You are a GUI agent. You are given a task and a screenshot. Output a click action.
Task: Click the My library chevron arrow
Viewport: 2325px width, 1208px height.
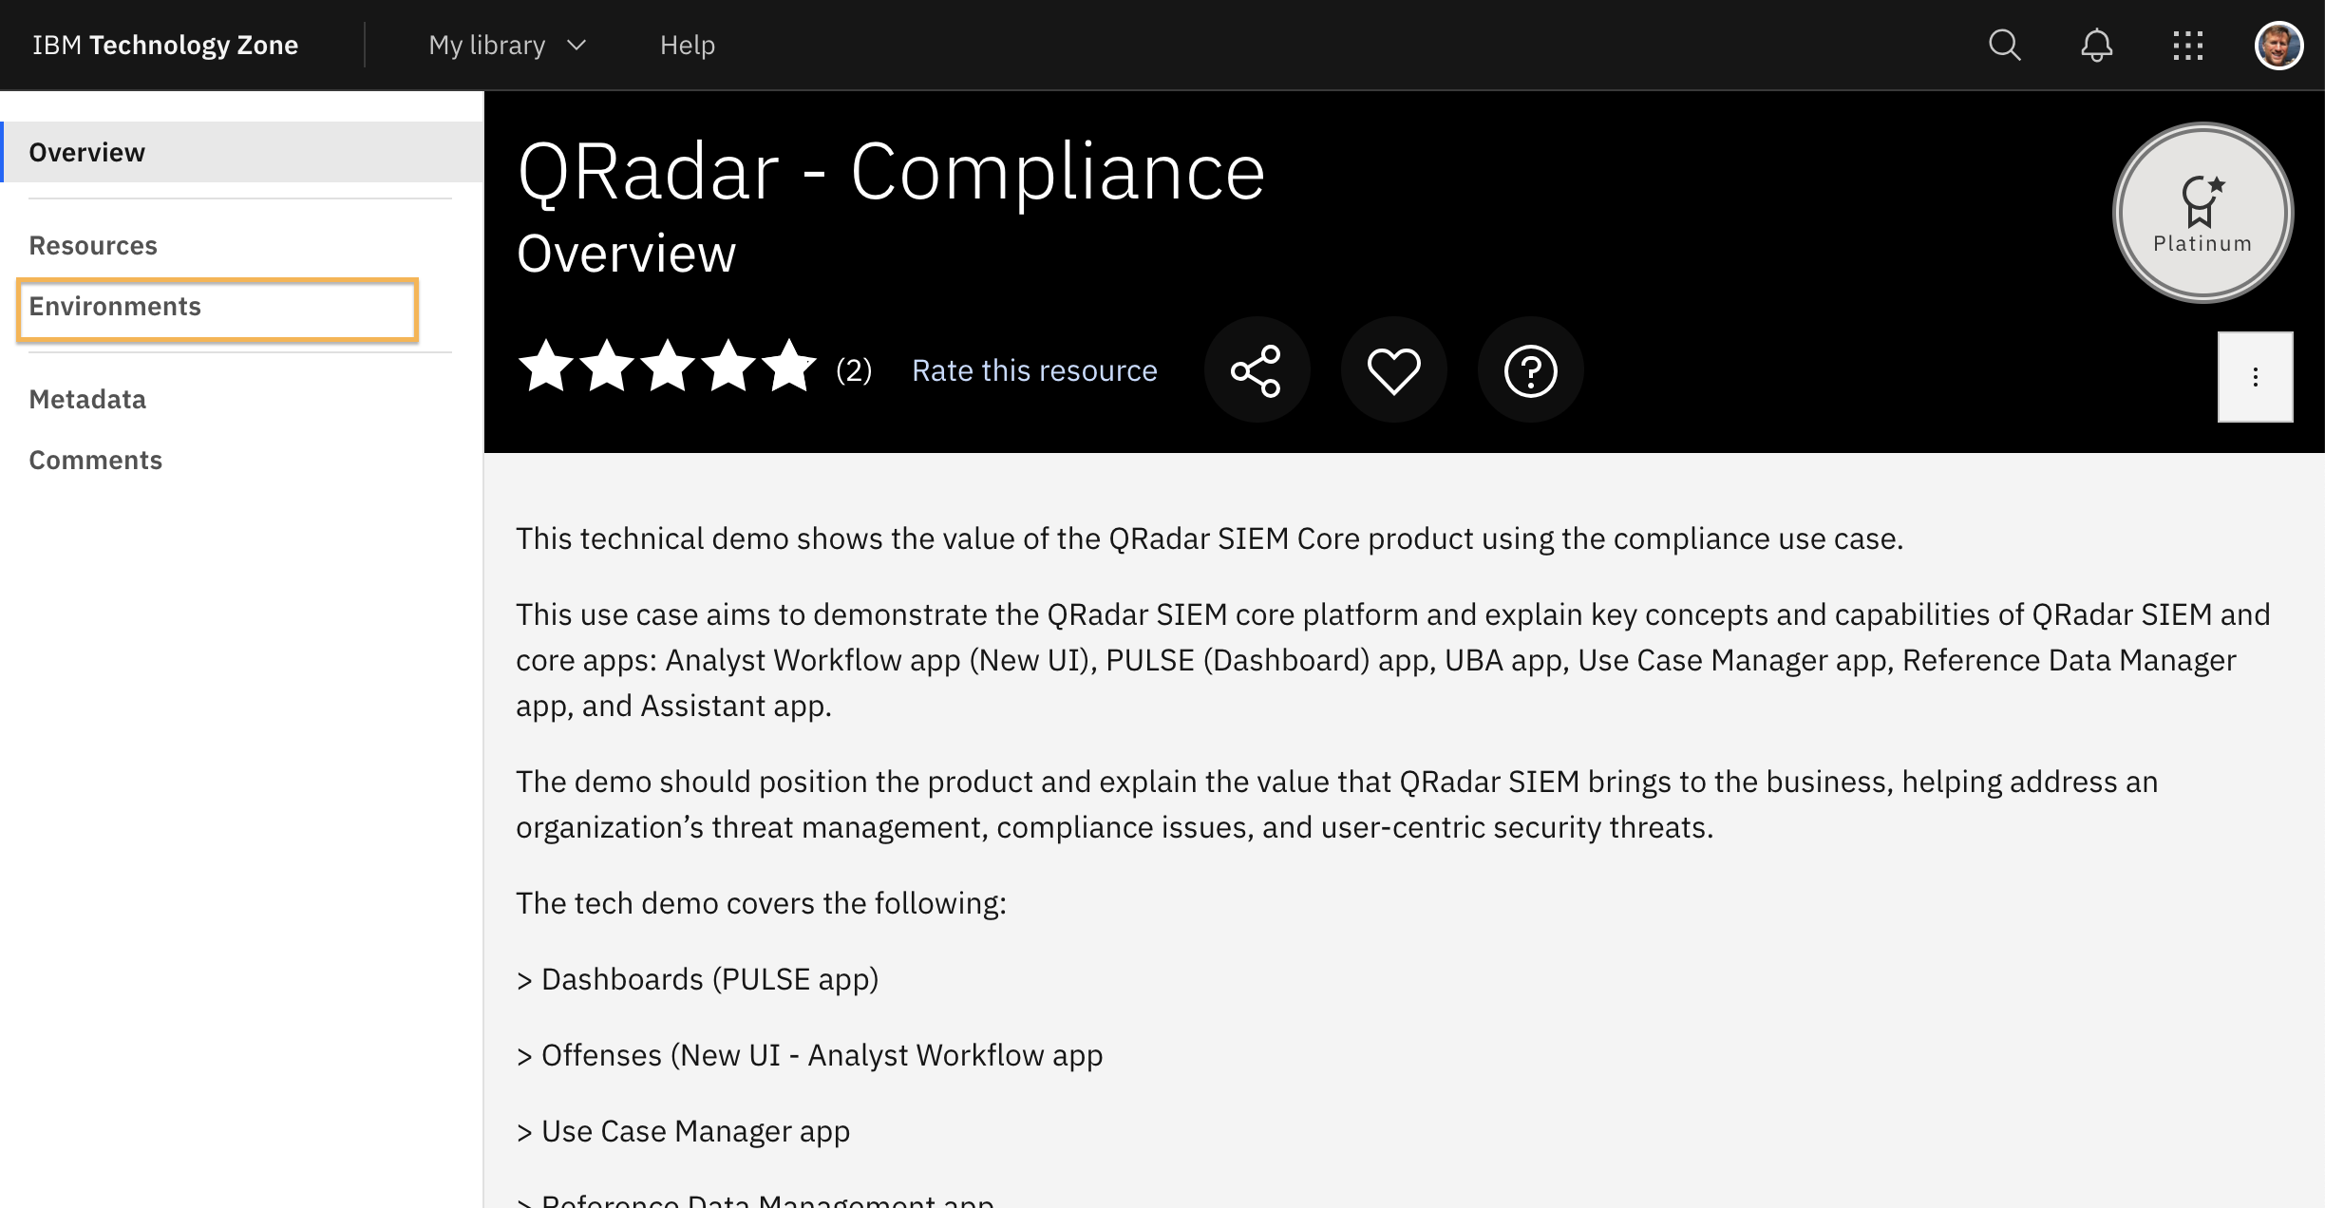pos(577,45)
